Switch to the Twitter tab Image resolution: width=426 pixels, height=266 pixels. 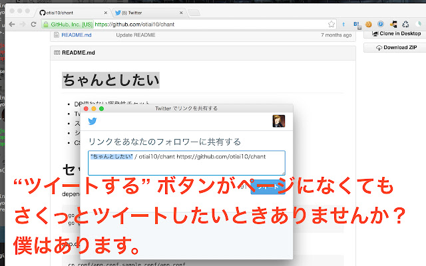click(x=149, y=13)
